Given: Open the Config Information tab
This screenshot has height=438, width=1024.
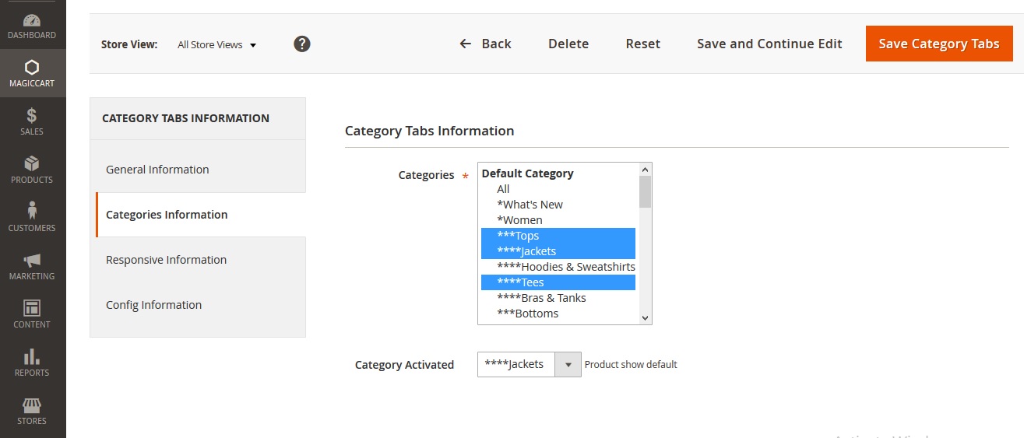Looking at the screenshot, I should 153,305.
